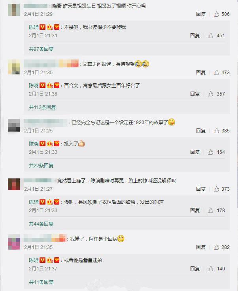
Task: Reply to 陈晓's 惨叫 explanation
Action: tap(195, 210)
